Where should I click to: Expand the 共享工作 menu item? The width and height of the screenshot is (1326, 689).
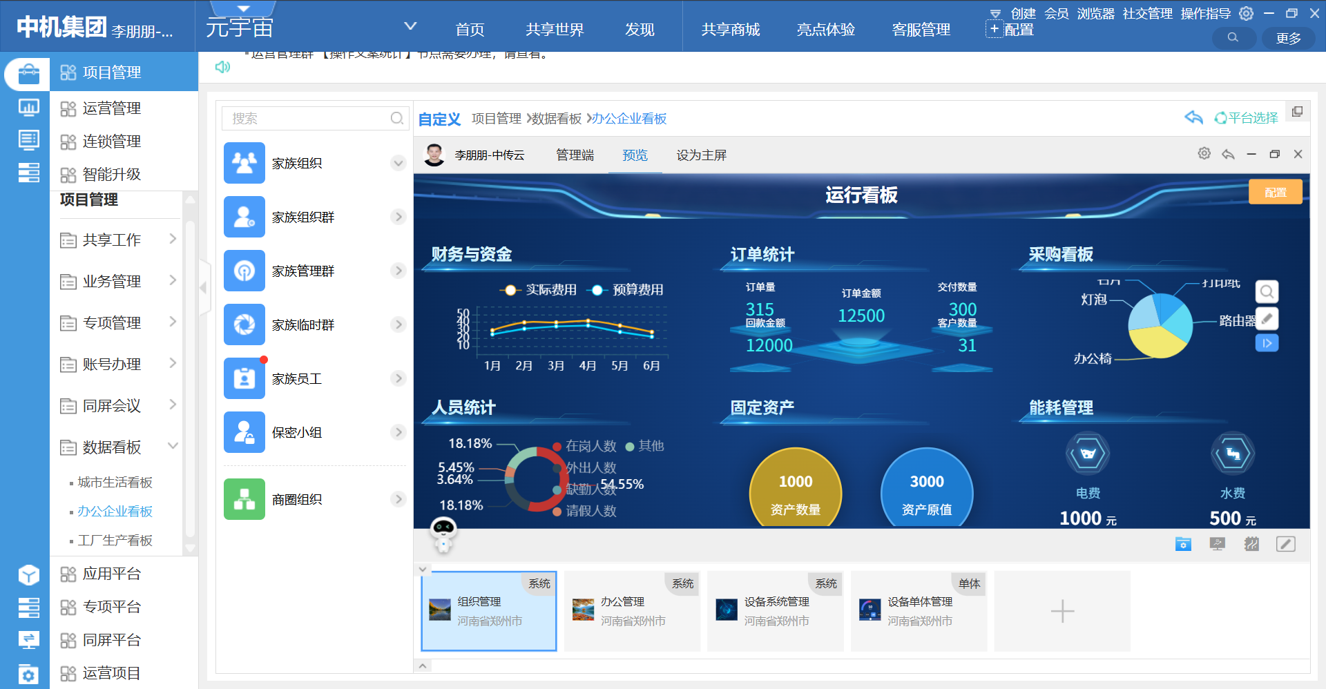173,240
